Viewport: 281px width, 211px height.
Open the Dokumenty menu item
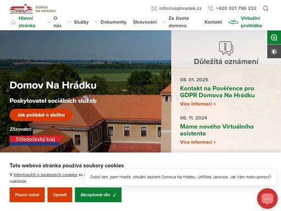click(x=114, y=22)
